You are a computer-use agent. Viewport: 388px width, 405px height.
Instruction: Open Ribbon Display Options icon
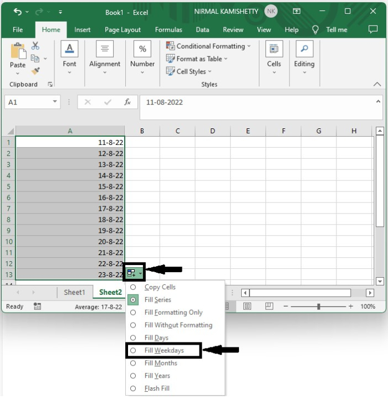click(297, 11)
